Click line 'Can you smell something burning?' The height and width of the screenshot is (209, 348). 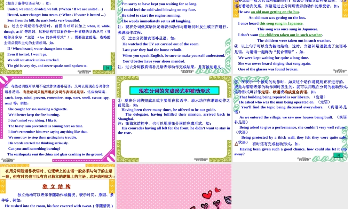coord(34,149)
